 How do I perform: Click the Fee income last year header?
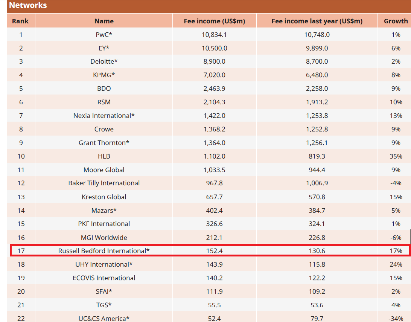317,21
